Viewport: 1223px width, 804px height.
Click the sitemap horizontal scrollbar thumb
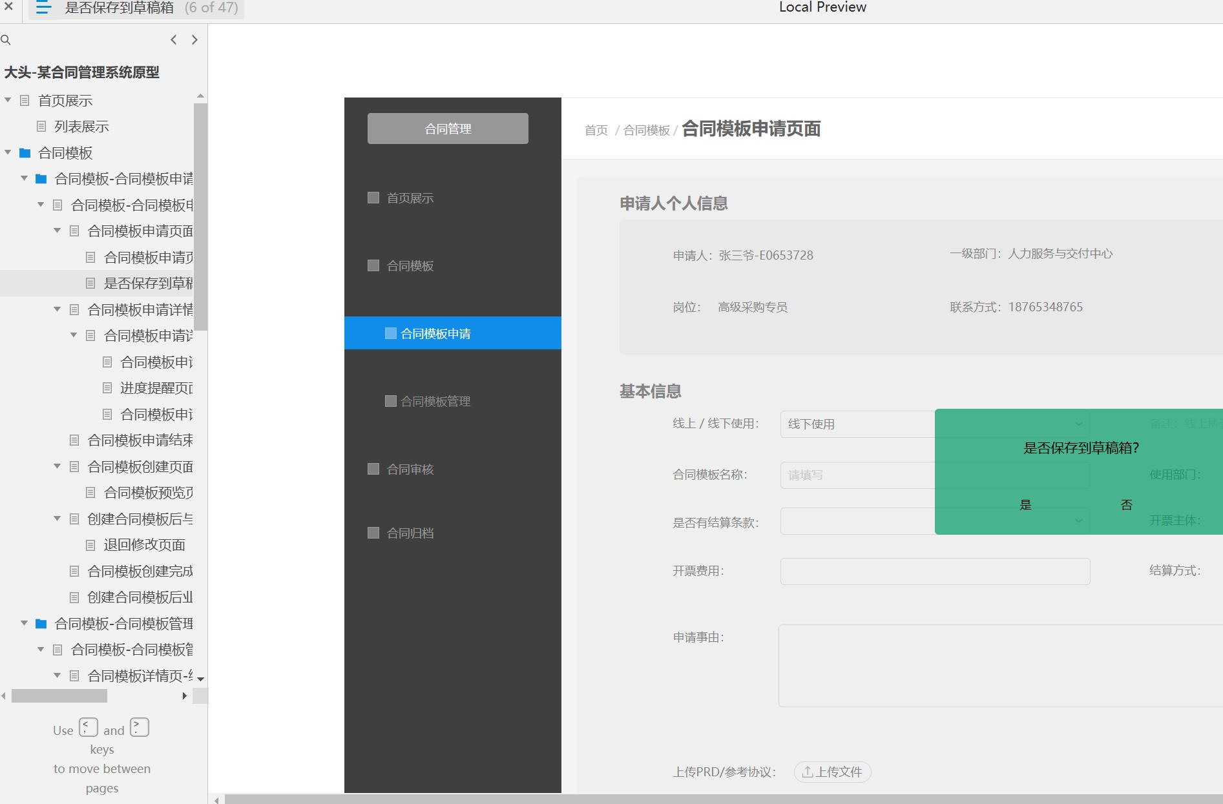point(59,696)
